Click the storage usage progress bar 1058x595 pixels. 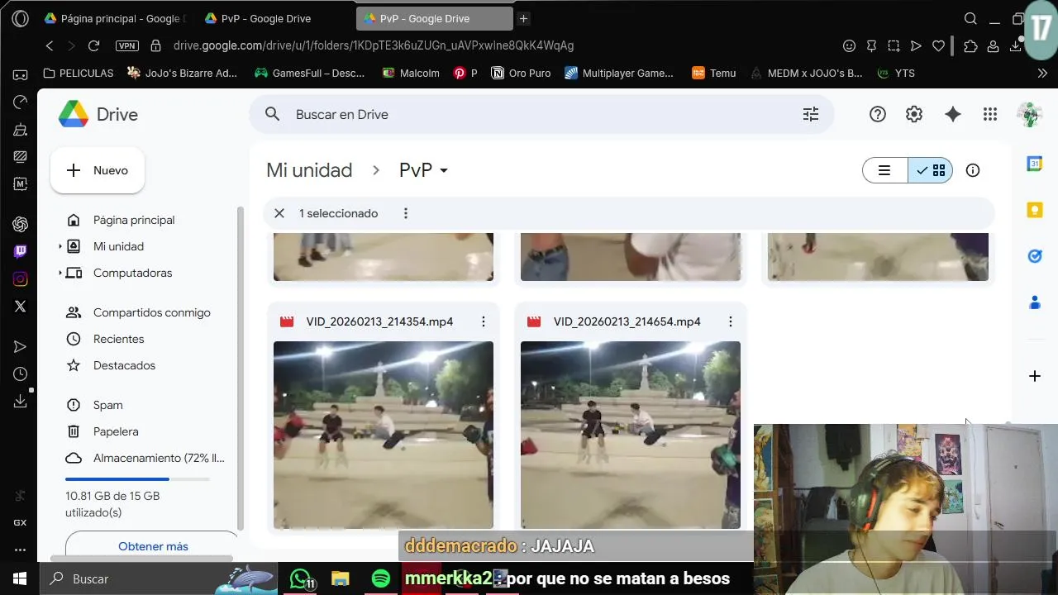[137, 479]
